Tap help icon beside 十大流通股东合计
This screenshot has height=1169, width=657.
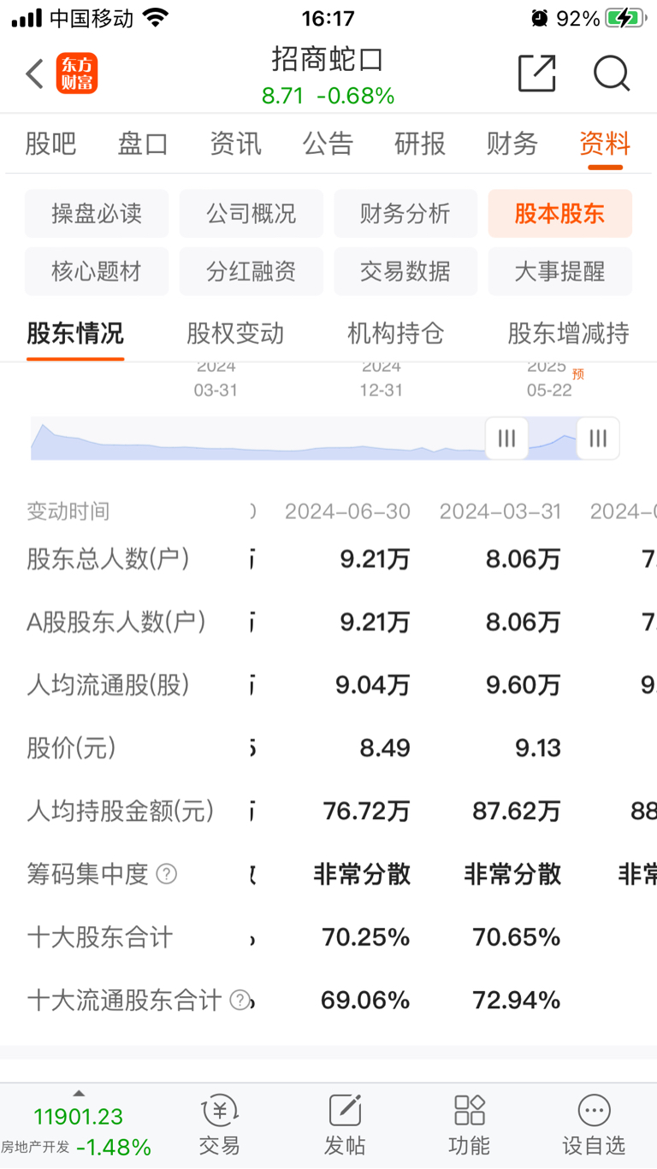(240, 1000)
